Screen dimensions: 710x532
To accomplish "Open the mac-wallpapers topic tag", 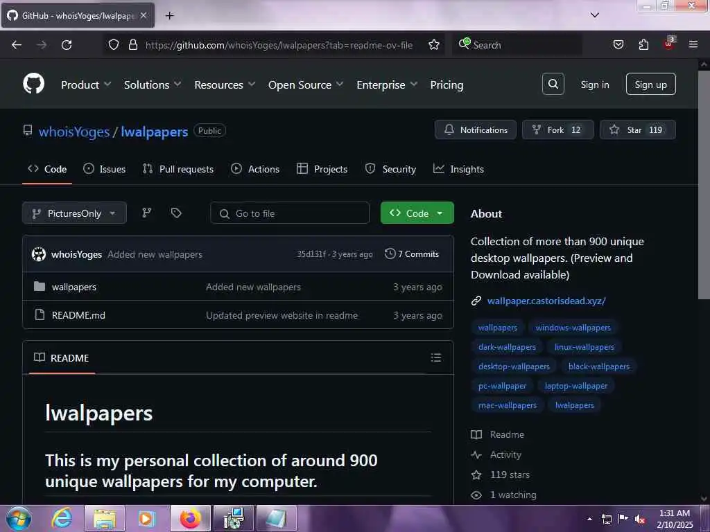I will tap(507, 405).
